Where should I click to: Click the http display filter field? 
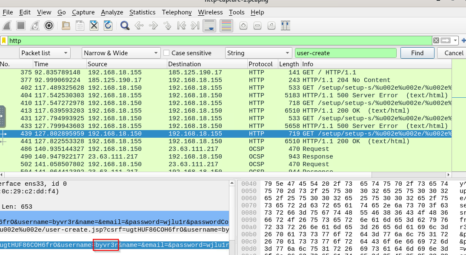219,40
